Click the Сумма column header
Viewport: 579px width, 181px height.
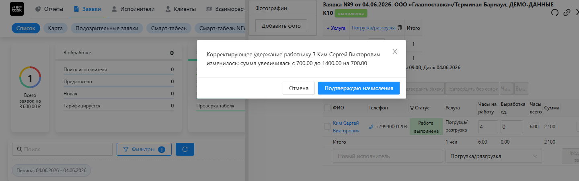tap(551, 108)
